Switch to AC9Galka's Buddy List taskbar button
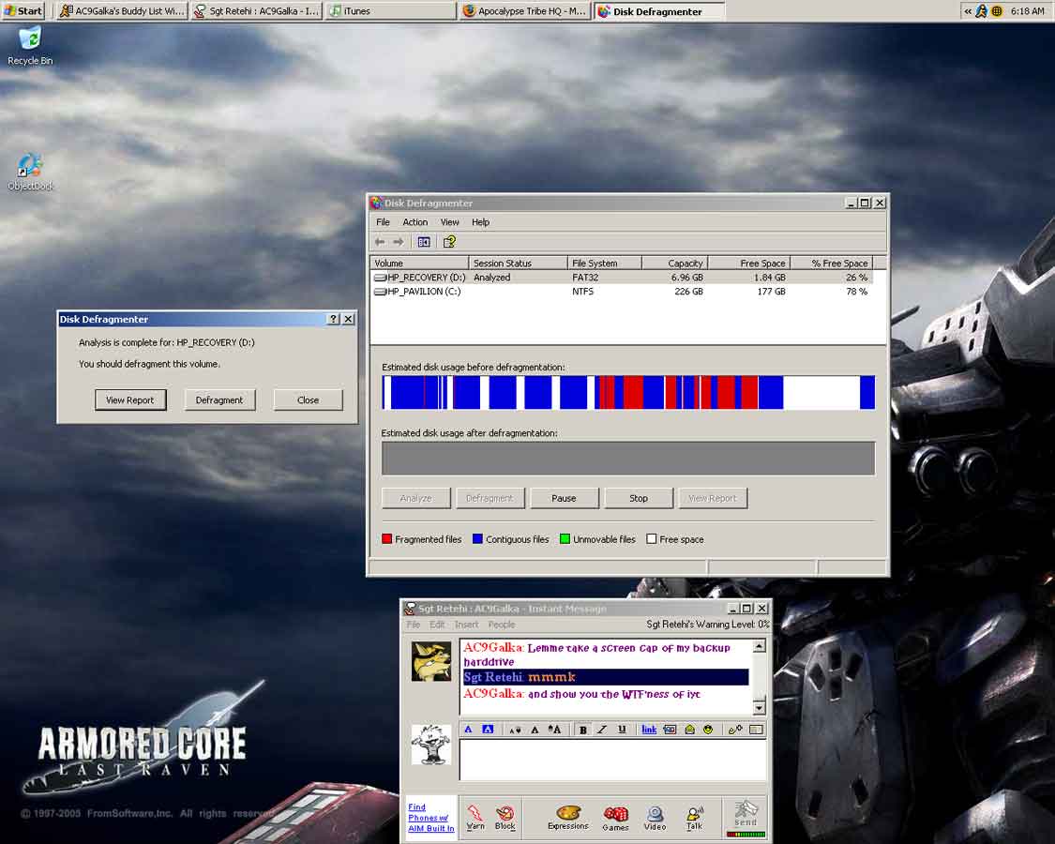The width and height of the screenshot is (1055, 844). click(121, 10)
